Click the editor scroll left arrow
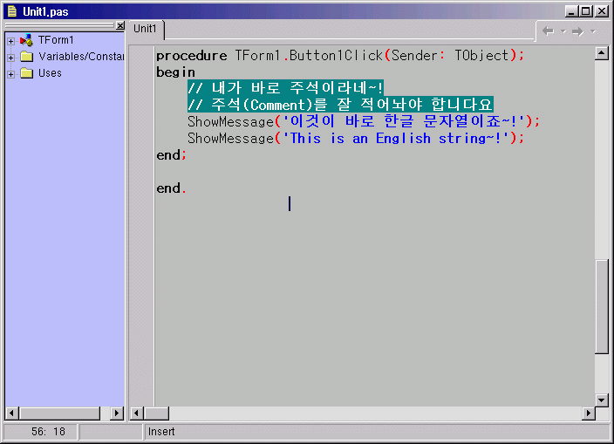614x444 pixels. coord(137,413)
